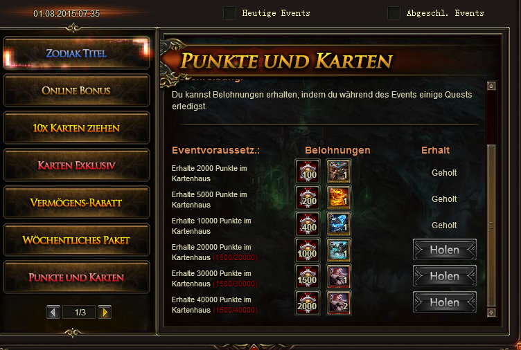Screen dimensions: 521x350
Task: Click the 2000 points reward icon
Action: click(x=308, y=303)
